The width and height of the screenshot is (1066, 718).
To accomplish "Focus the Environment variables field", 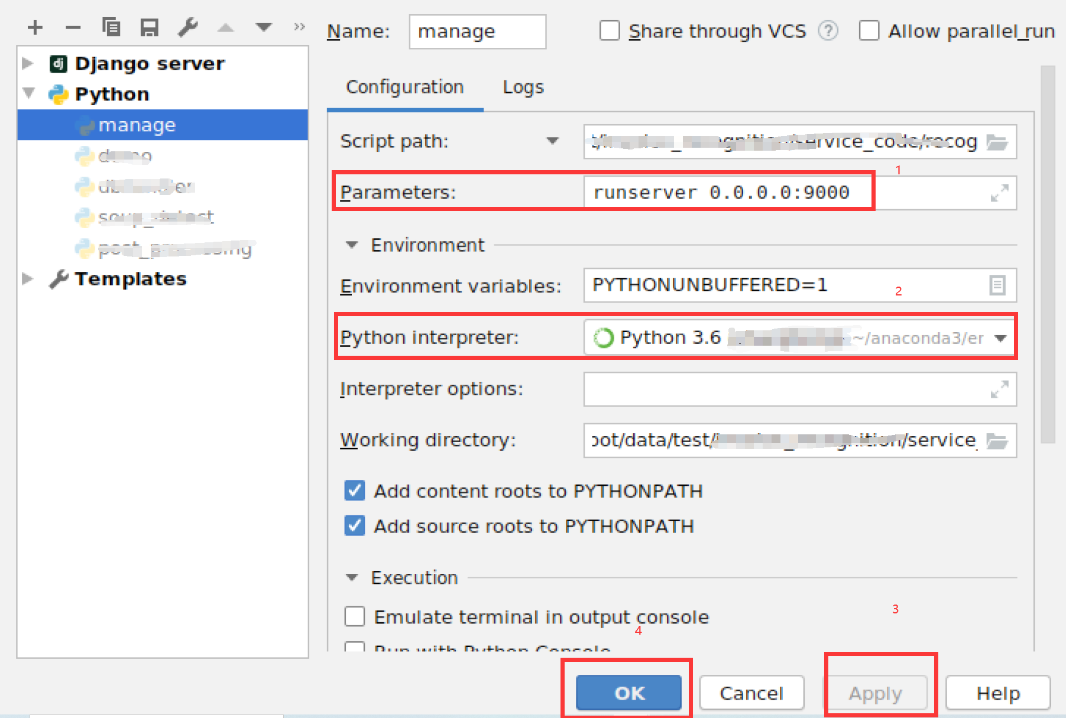I will pos(800,285).
